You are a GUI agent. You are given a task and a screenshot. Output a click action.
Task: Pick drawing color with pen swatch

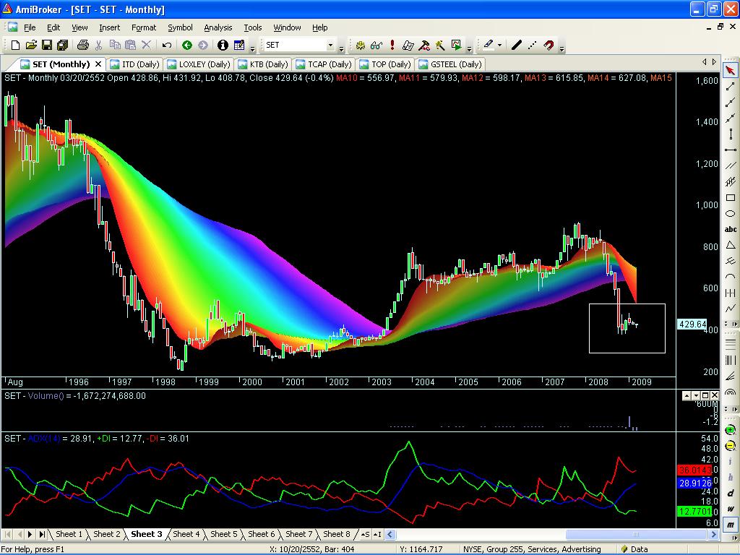[x=488, y=46]
